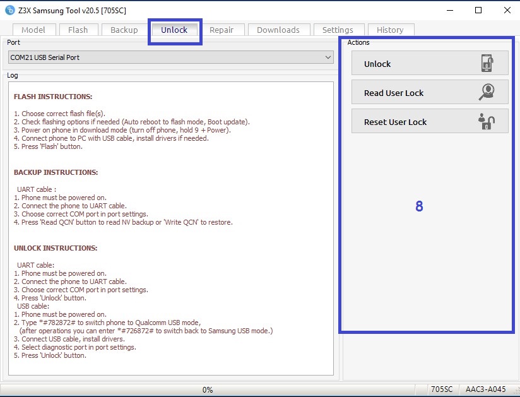This screenshot has width=520, height=397.
Task: Click the line about entering *#726872#
Action: pyautogui.click(x=146, y=331)
